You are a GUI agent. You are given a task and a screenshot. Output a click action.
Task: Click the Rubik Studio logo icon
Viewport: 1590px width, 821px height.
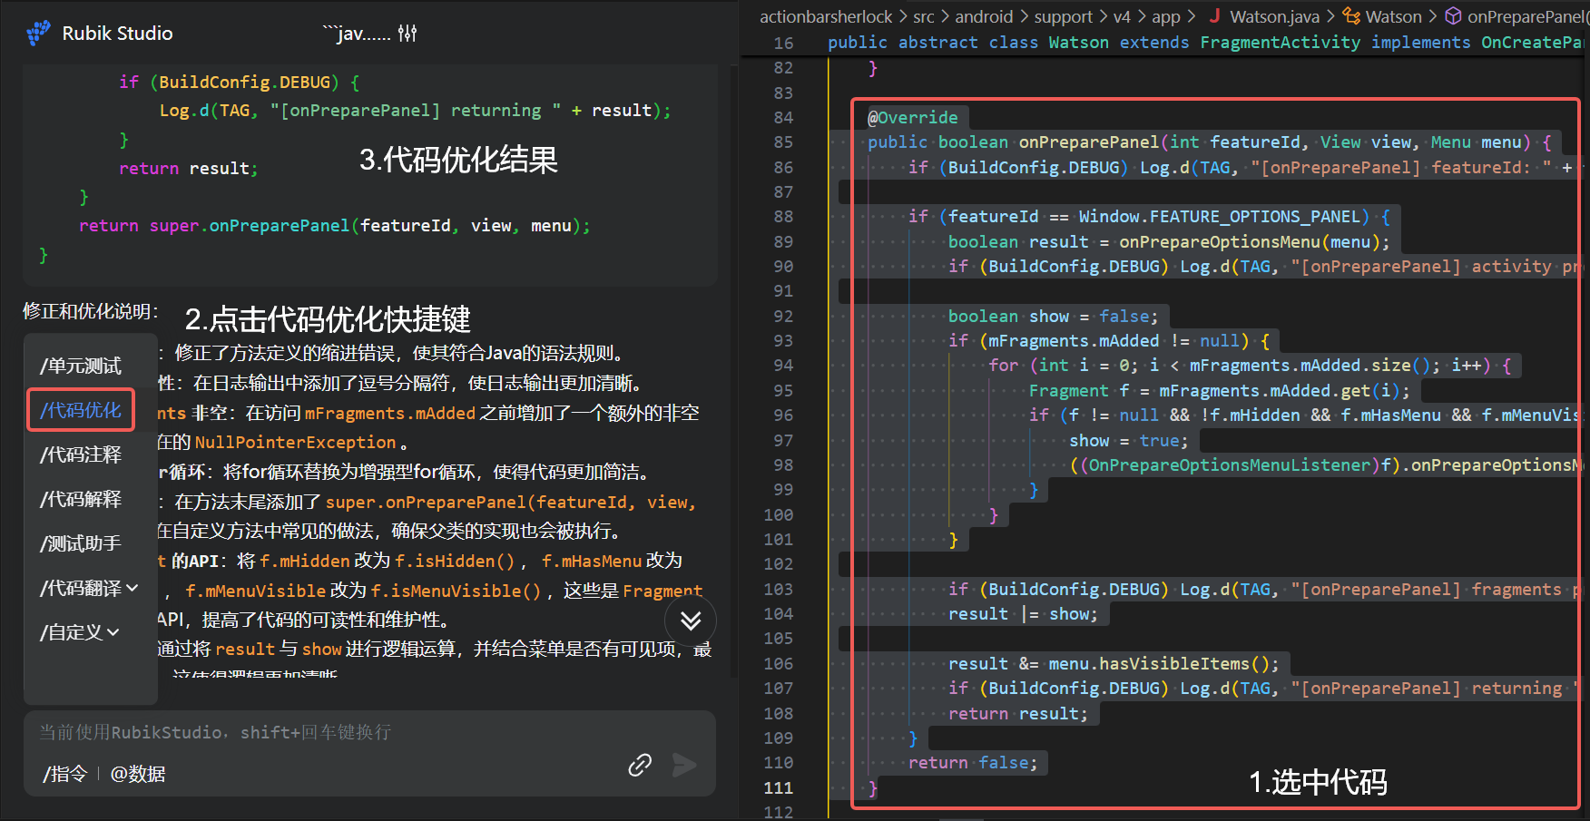click(x=38, y=34)
